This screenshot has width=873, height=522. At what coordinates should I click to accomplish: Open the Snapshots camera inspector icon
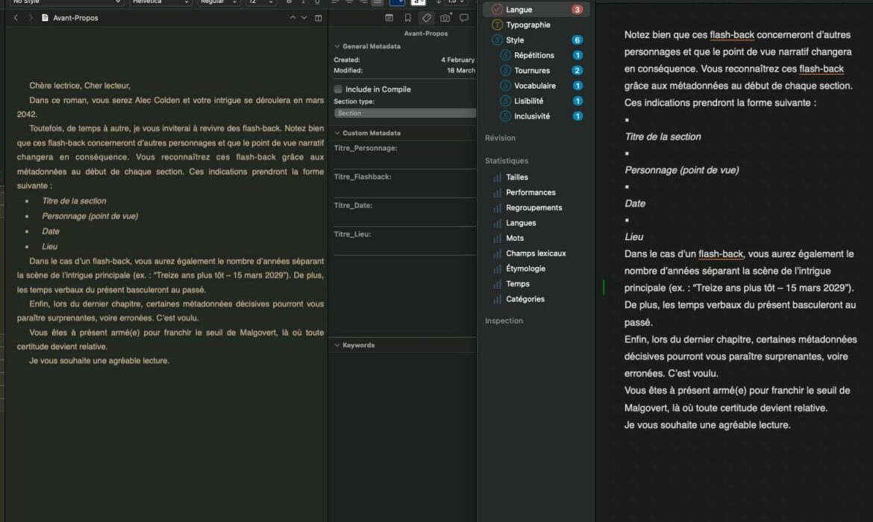click(445, 18)
